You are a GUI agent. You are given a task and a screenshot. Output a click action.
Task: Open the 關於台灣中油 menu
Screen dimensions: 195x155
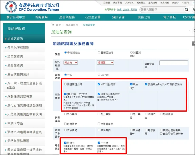pyautogui.click(x=16, y=17)
